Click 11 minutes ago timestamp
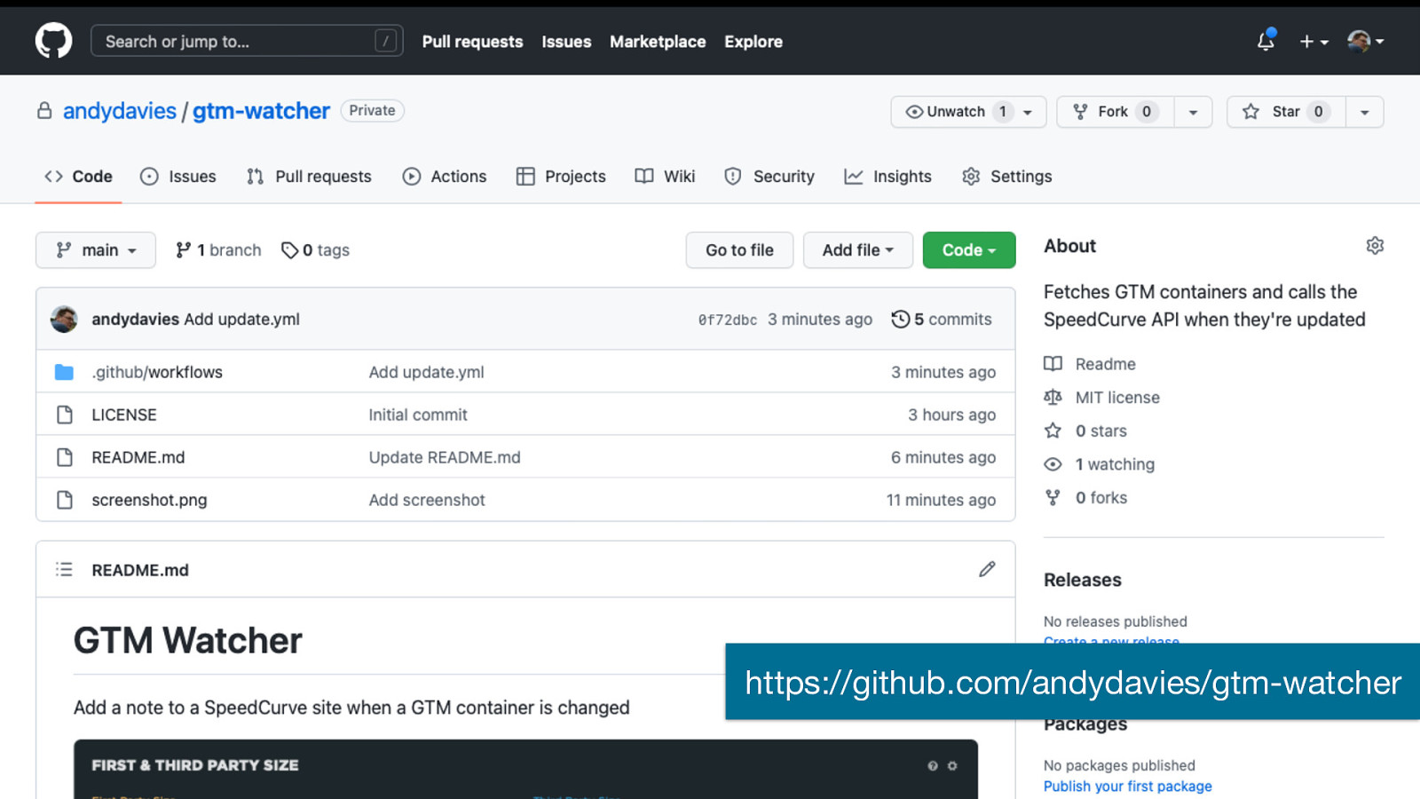 (x=941, y=500)
